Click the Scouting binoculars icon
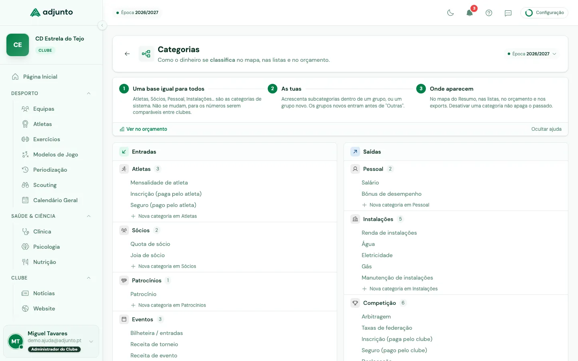Viewport: 578px width, 361px height. [x=25, y=185]
